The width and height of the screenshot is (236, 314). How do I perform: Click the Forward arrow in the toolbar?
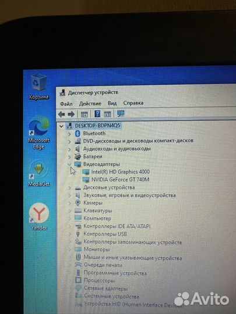pos(71,114)
